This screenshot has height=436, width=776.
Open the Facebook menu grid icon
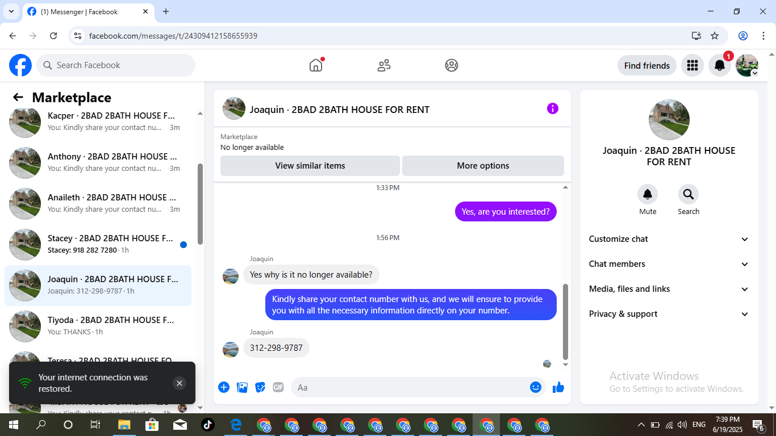pos(692,65)
